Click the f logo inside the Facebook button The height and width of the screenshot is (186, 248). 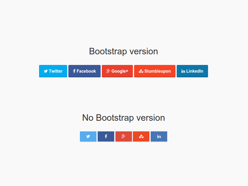[x=74, y=71]
